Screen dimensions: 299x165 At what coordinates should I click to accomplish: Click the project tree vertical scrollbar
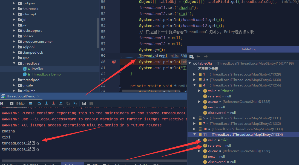pos(98,33)
